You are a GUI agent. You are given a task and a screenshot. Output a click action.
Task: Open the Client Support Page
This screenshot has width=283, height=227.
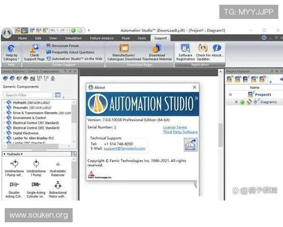pyautogui.click(x=34, y=52)
